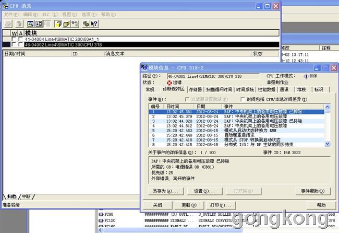The width and height of the screenshot is (339, 233).
Task: Enable the 过滤器设置激活 filter checkbox
Action: coord(187,99)
